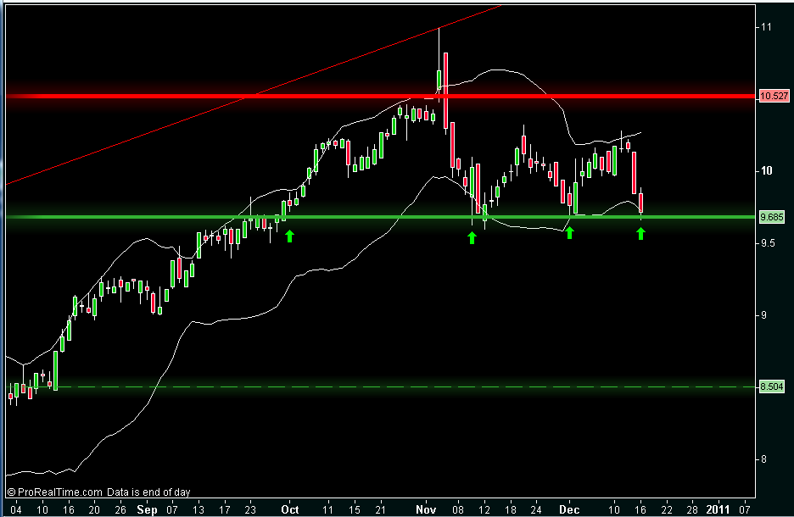Click the green up arrow marker near Oct
The height and width of the screenshot is (517, 794).
(x=289, y=236)
